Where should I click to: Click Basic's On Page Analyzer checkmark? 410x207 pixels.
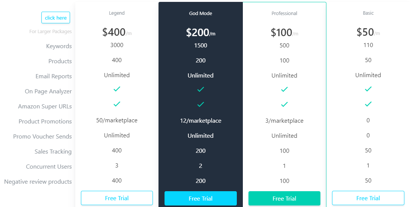(368, 89)
